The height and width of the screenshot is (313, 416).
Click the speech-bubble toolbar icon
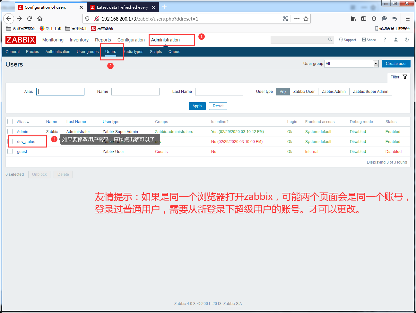(x=384, y=19)
